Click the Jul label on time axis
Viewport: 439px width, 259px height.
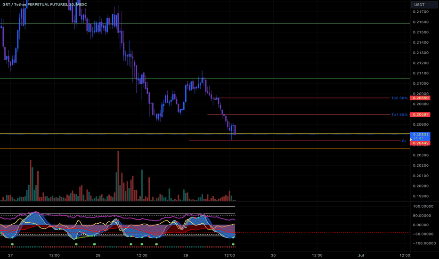(361, 255)
